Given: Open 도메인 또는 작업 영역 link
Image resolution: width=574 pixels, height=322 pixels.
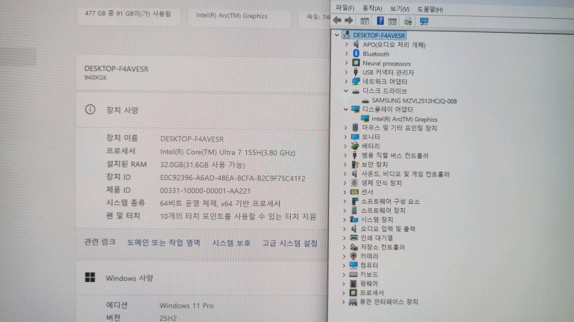Looking at the screenshot, I should 164,243.
